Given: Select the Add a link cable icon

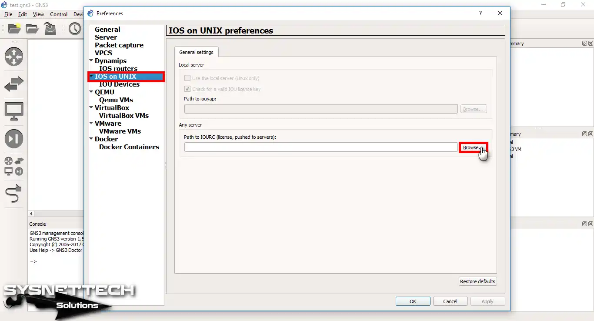Looking at the screenshot, I should [x=14, y=194].
